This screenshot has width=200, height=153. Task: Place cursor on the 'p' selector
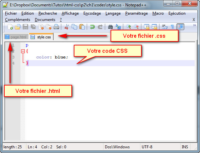tap(27, 45)
